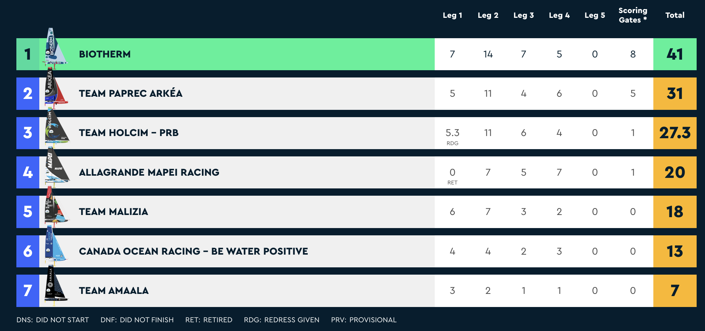Open TEAM HOLCIM – PRB team entry
Image resolution: width=705 pixels, height=331 pixels.
pyautogui.click(x=129, y=133)
